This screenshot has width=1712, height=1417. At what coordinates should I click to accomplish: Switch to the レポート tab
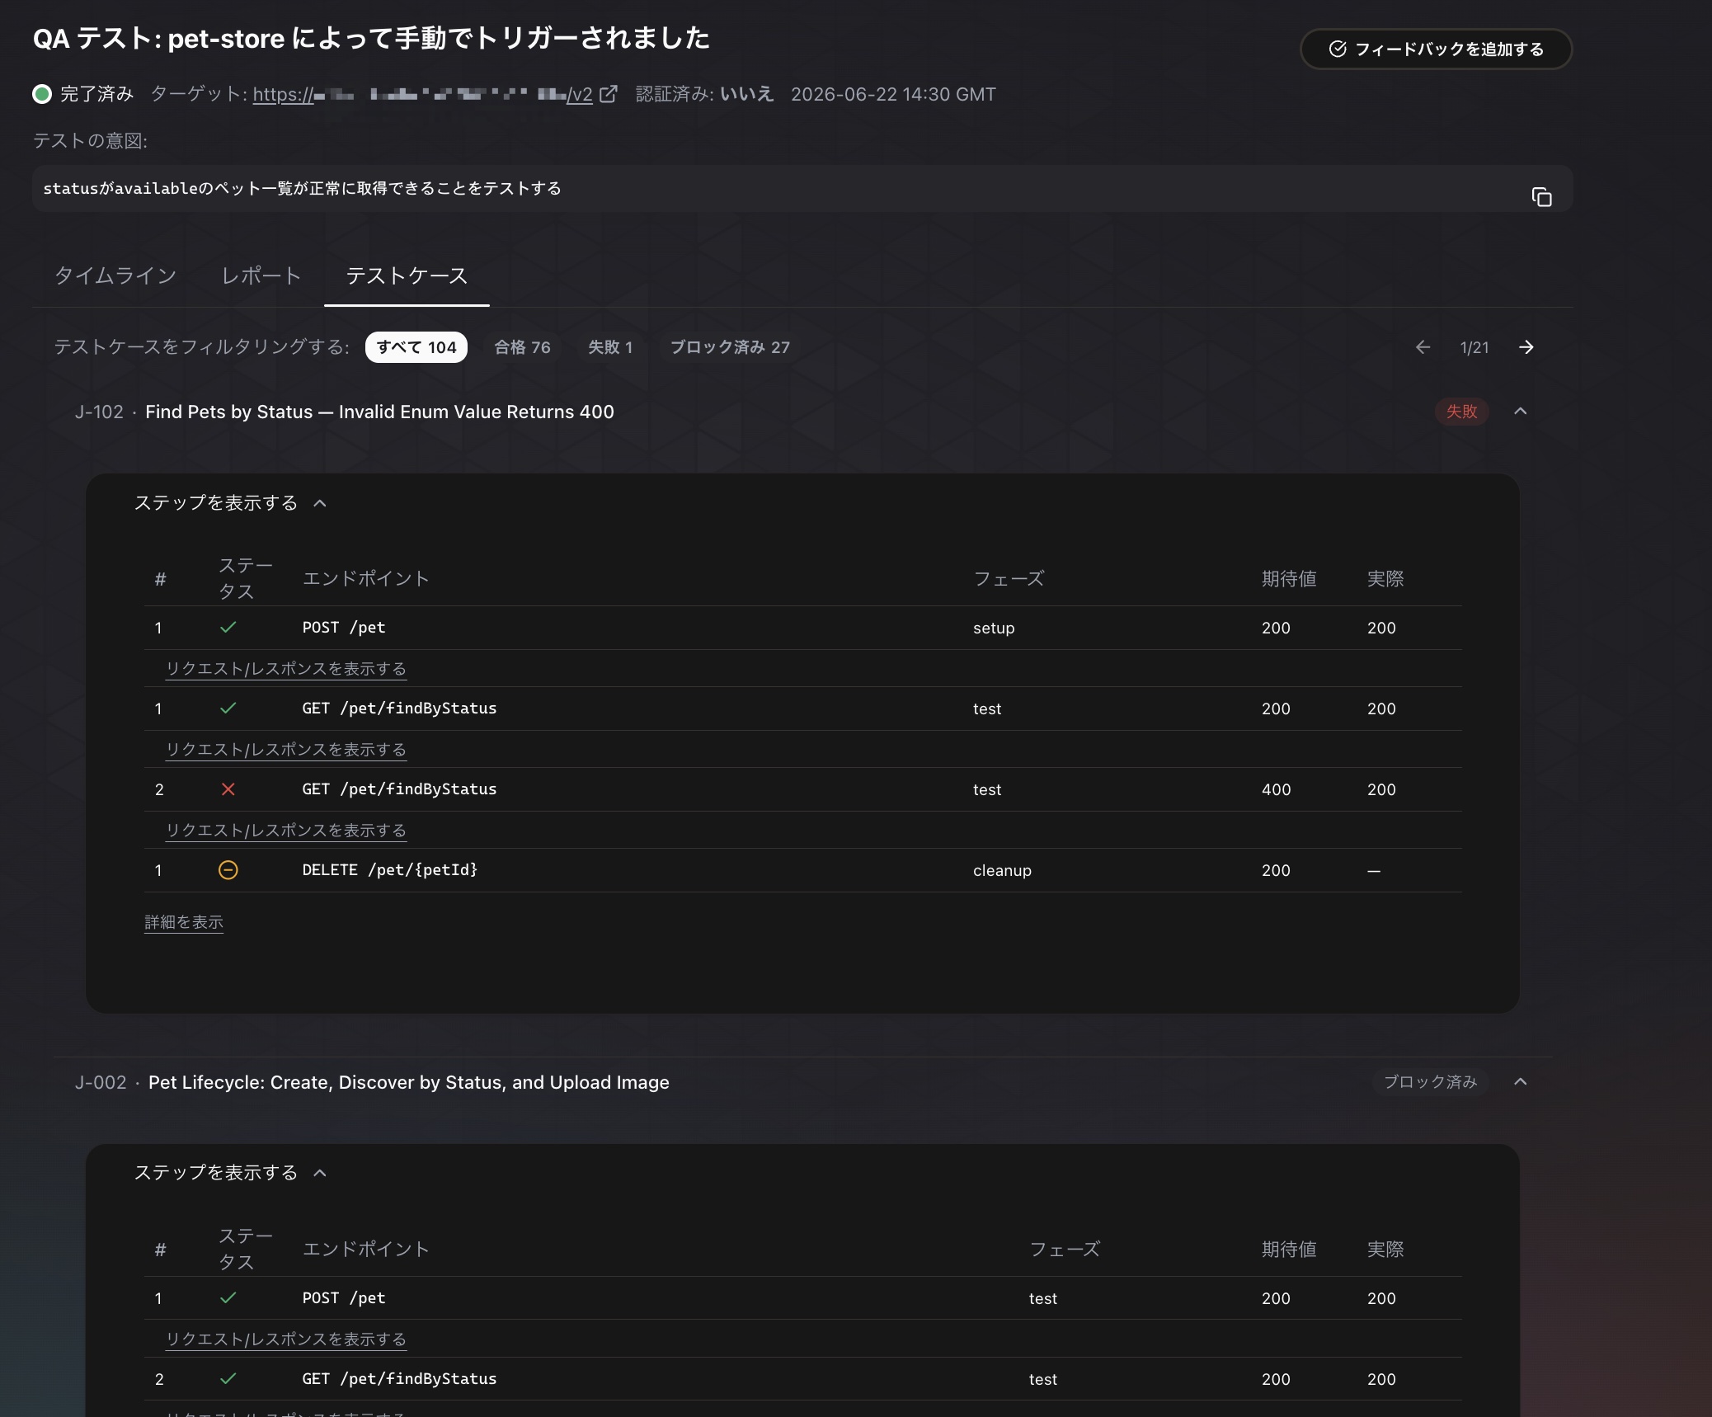point(261,275)
